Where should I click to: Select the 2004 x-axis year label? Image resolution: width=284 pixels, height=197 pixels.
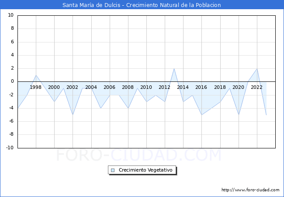tap(91, 87)
